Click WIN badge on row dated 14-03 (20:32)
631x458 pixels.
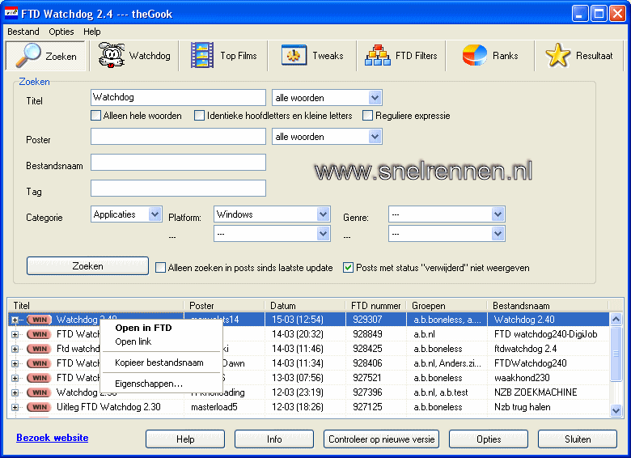pos(40,334)
